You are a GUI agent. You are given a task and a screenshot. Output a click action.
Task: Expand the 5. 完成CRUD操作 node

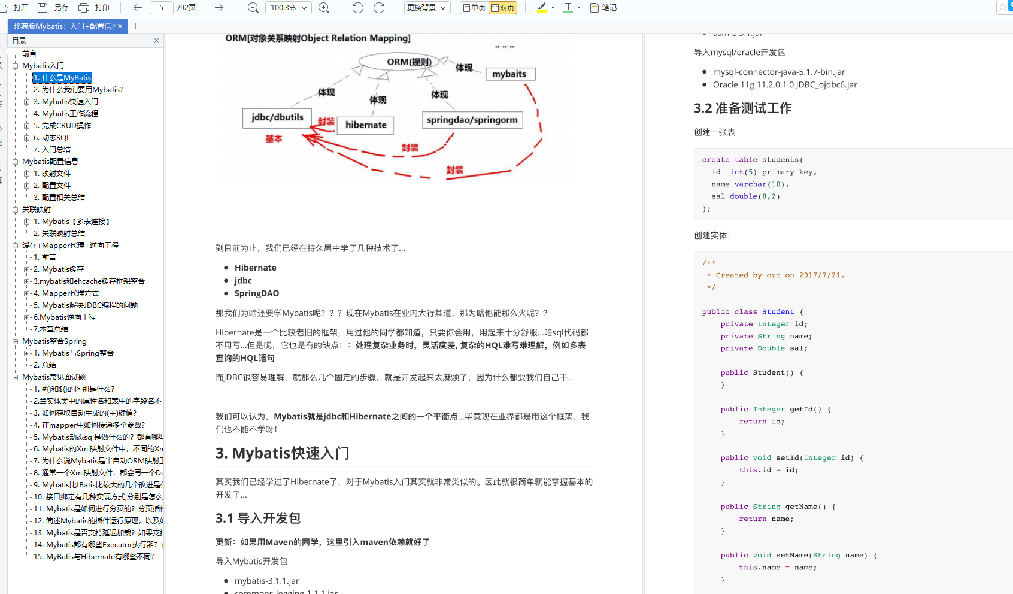point(26,126)
